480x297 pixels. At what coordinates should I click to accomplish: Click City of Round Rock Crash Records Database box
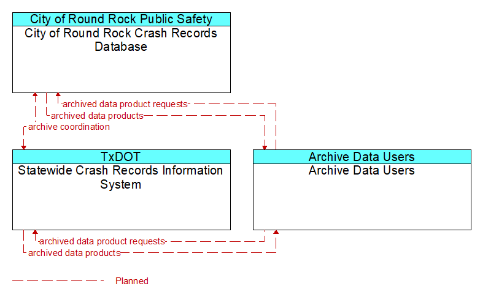click(x=122, y=59)
